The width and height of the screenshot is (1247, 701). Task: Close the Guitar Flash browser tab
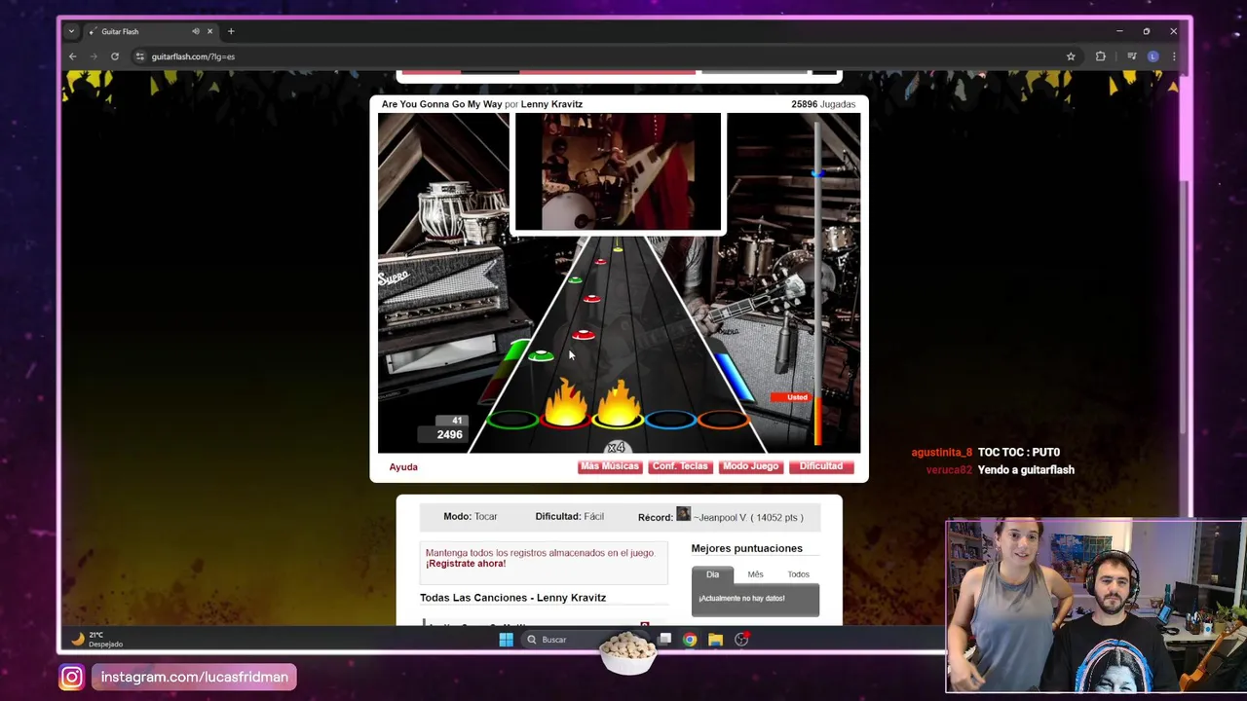point(209,31)
